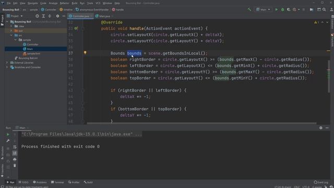
Task: Select the Controller.java editor tab
Action: [x=81, y=16]
